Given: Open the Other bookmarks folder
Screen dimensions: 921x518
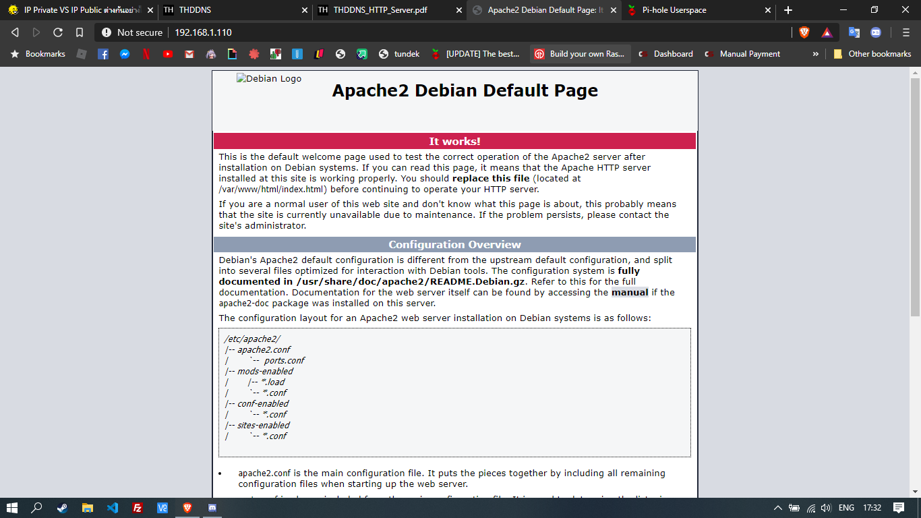Looking at the screenshot, I should [872, 54].
